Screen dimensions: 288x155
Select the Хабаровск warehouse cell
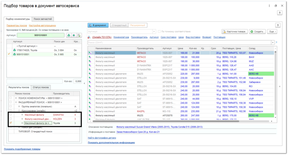(x=261, y=82)
